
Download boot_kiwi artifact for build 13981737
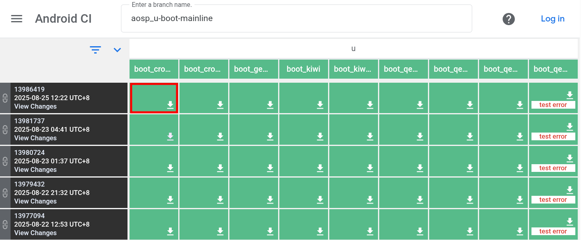(x=320, y=137)
